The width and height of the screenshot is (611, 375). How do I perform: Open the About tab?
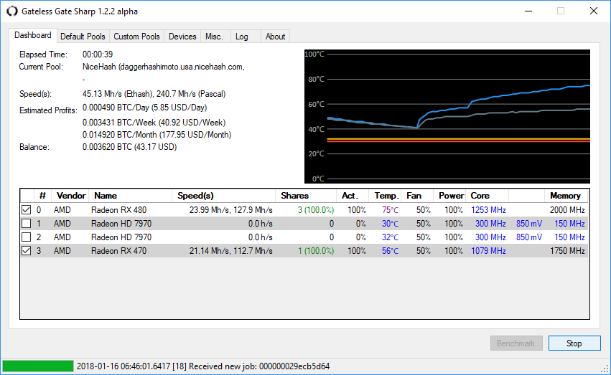coord(275,37)
